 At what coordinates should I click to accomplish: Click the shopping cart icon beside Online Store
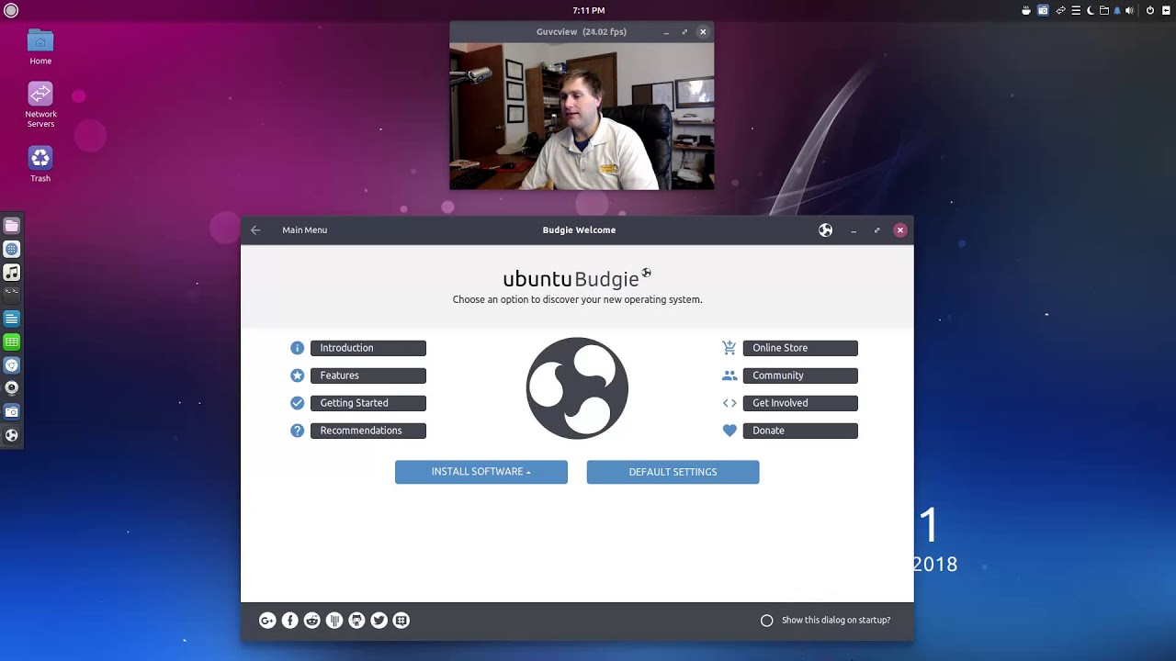pos(729,348)
